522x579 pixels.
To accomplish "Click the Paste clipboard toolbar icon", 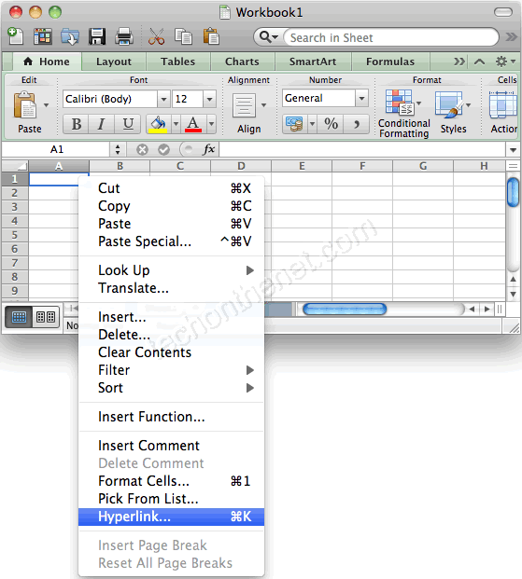I will 211,36.
